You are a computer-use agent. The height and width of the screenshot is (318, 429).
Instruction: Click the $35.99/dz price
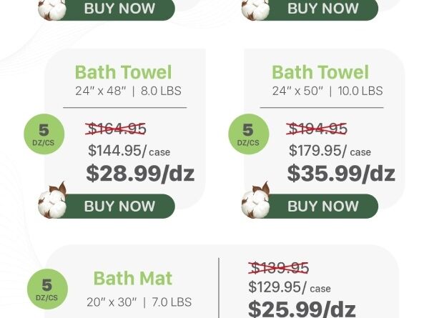point(341,173)
